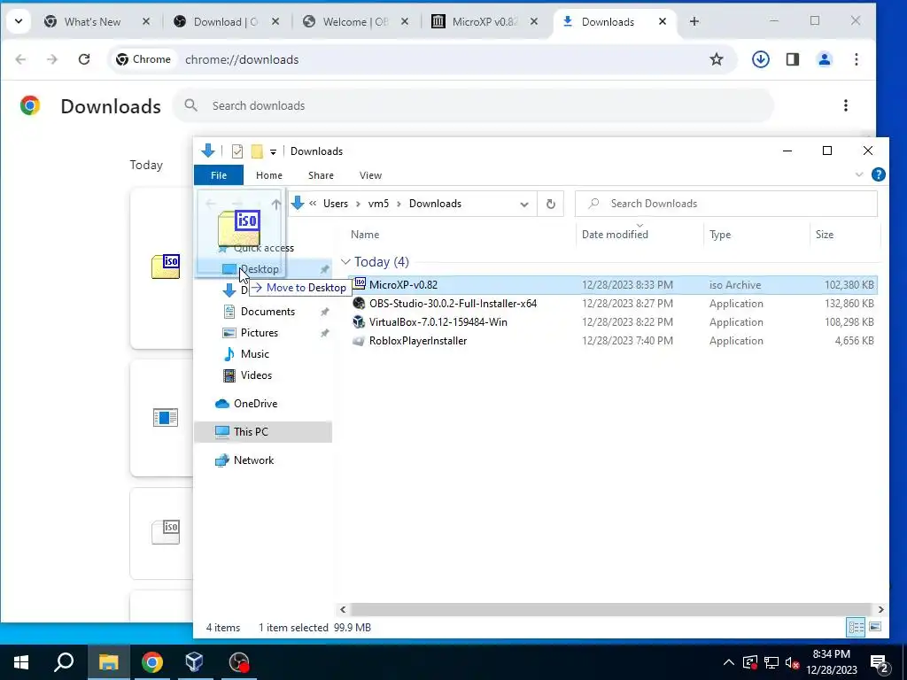907x680 pixels.
Task: Open the Downloads page more actions menu
Action: coord(846,105)
